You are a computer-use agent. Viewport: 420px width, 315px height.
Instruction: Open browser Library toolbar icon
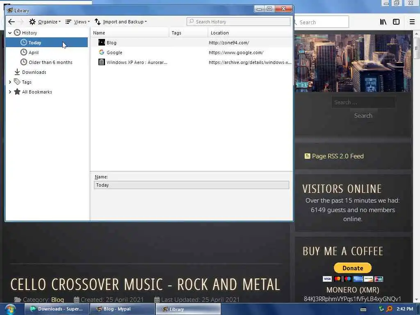point(383,22)
